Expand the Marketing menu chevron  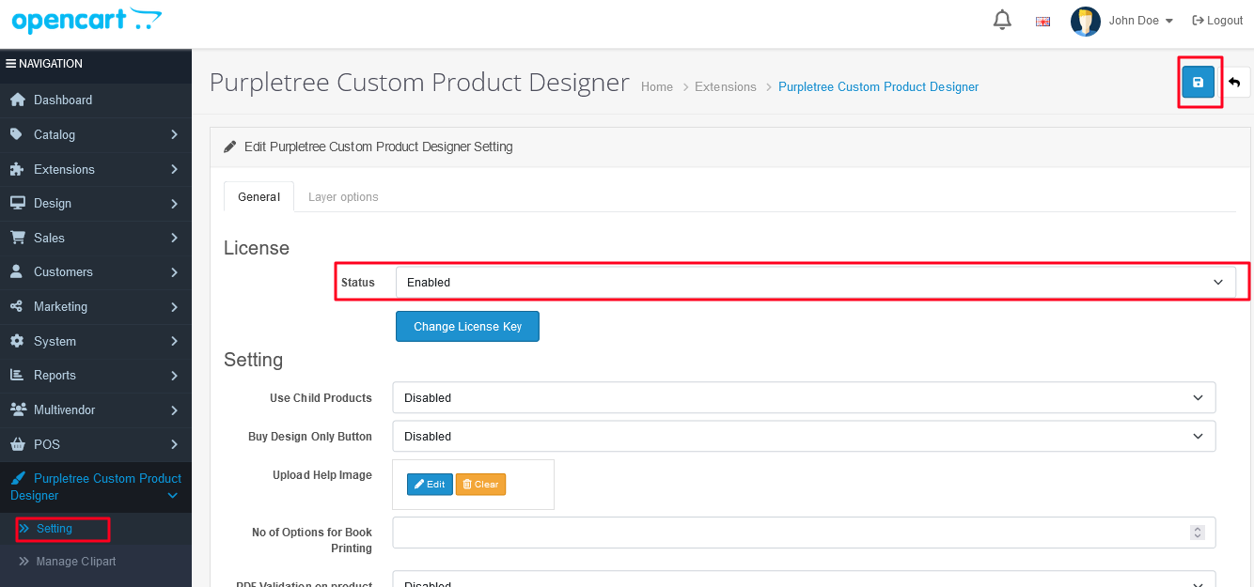click(174, 306)
